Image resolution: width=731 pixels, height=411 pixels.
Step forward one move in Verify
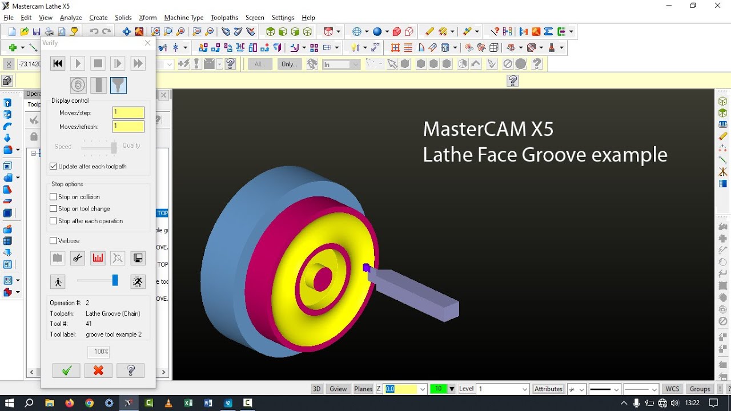[118, 63]
